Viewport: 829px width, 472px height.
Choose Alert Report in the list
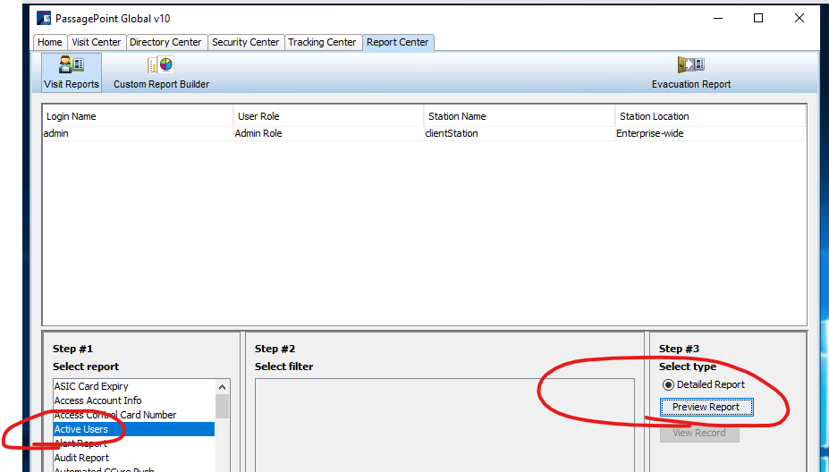[x=134, y=443]
